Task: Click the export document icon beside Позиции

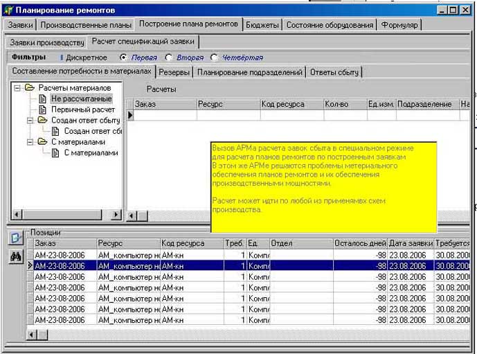Action: [15, 238]
